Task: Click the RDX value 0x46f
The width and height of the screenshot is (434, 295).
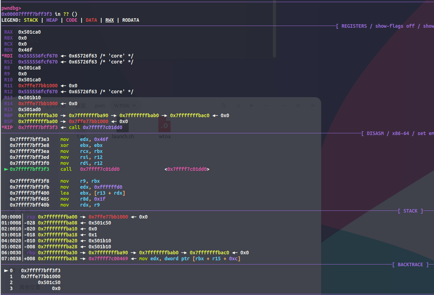Action: [25, 50]
